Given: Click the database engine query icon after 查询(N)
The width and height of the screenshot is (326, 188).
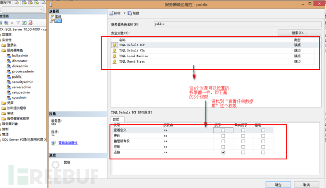Looking at the screenshot, I should point(17,2).
